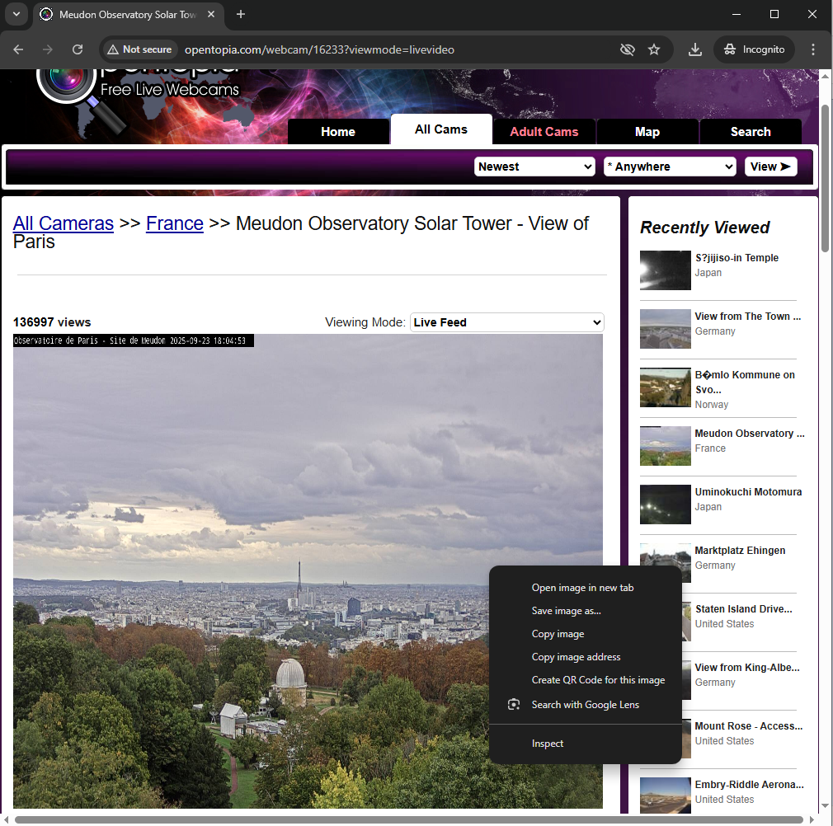
Task: Expand the Newest sort dropdown
Action: tap(534, 167)
